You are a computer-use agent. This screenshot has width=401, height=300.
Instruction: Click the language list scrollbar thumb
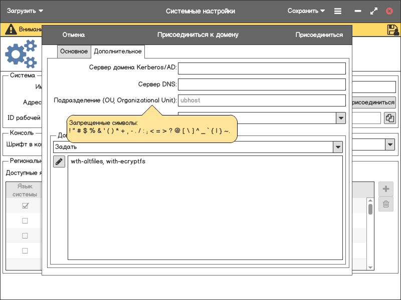click(370, 208)
